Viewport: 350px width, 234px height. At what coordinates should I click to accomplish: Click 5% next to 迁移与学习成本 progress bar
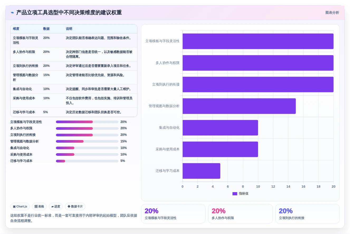(123, 161)
